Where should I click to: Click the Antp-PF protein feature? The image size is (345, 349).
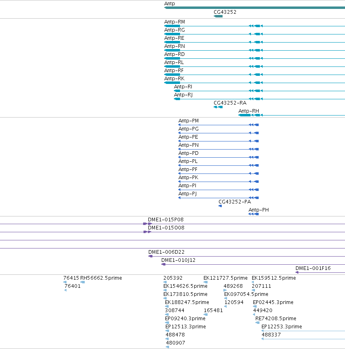point(219,173)
